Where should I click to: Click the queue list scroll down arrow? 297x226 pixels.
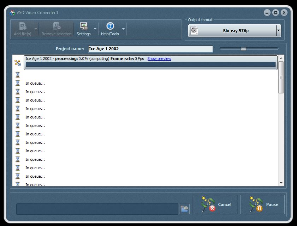click(281, 183)
